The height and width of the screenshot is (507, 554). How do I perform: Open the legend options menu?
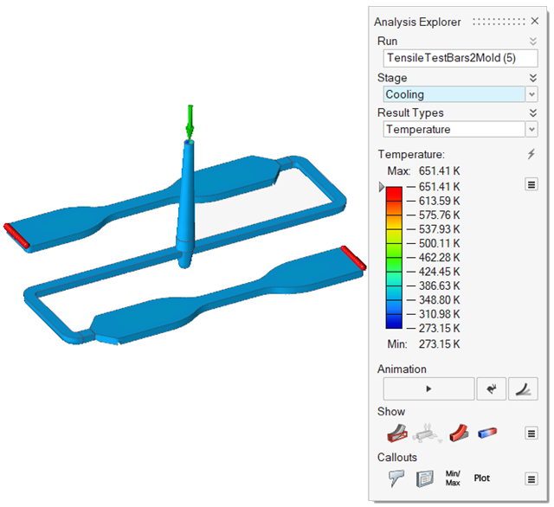[x=531, y=183]
